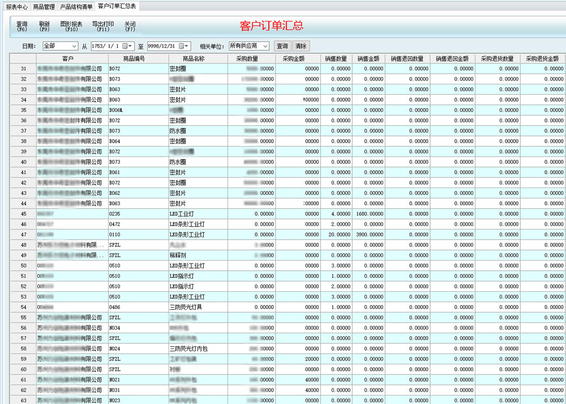Click product code N021 in row 61

coord(114,380)
